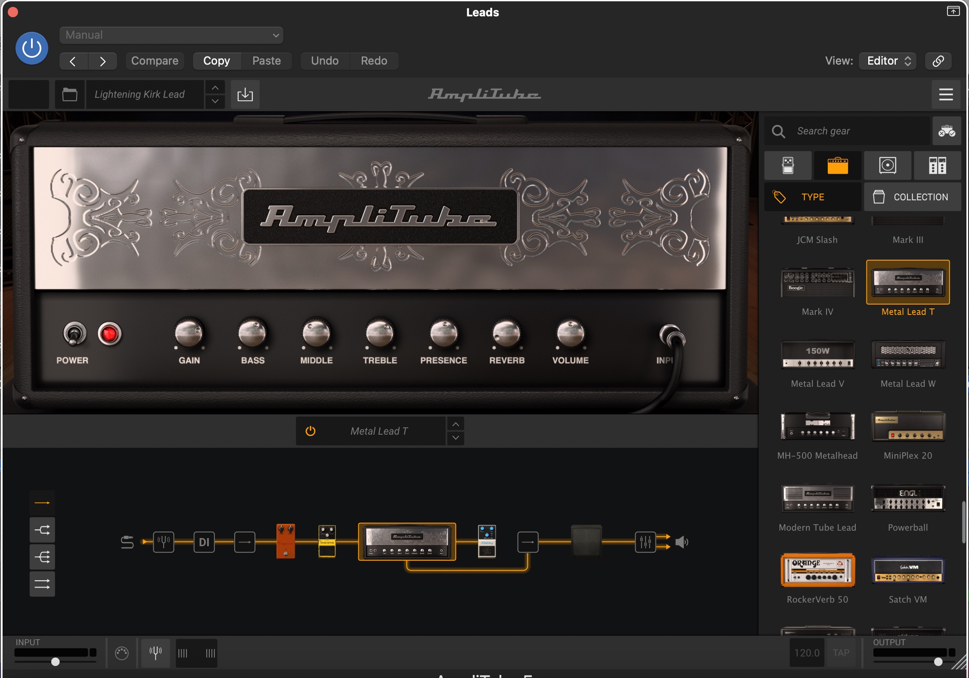Click the OUTPUT level slider handle
The width and height of the screenshot is (969, 678).
938,662
